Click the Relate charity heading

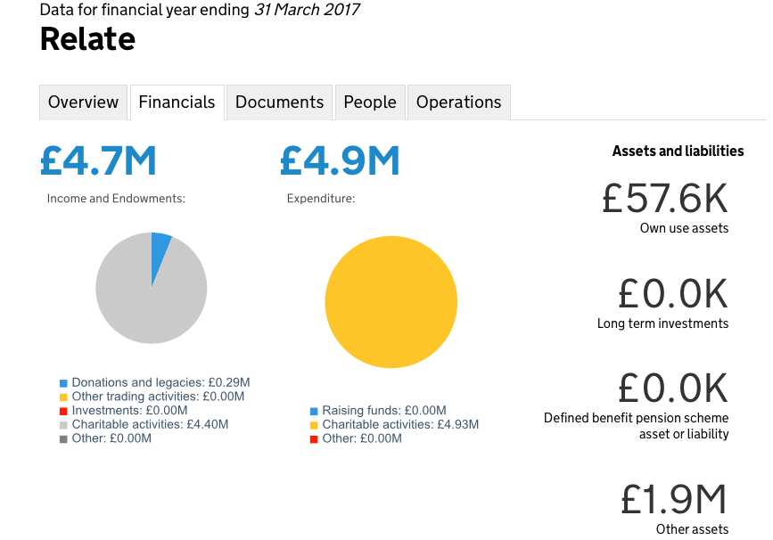pyautogui.click(x=87, y=39)
